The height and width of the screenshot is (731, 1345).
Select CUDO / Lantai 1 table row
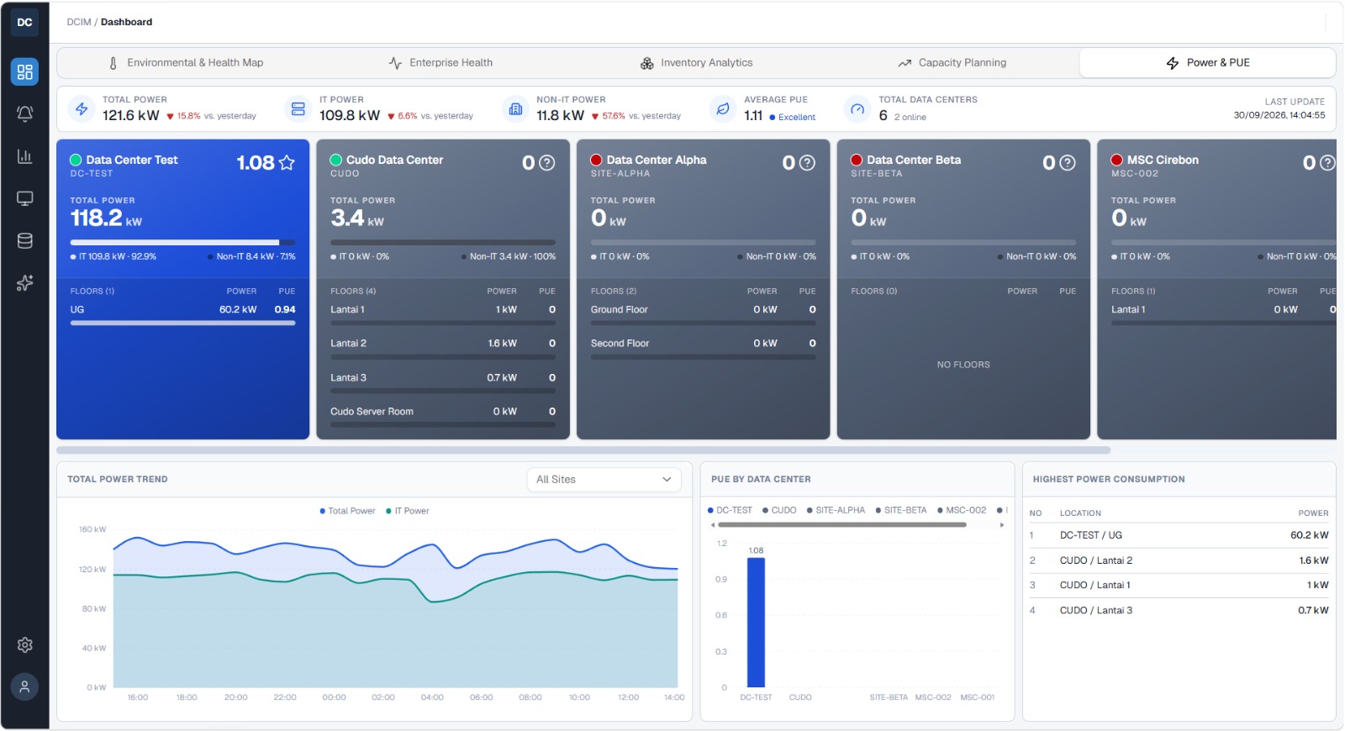click(1179, 586)
